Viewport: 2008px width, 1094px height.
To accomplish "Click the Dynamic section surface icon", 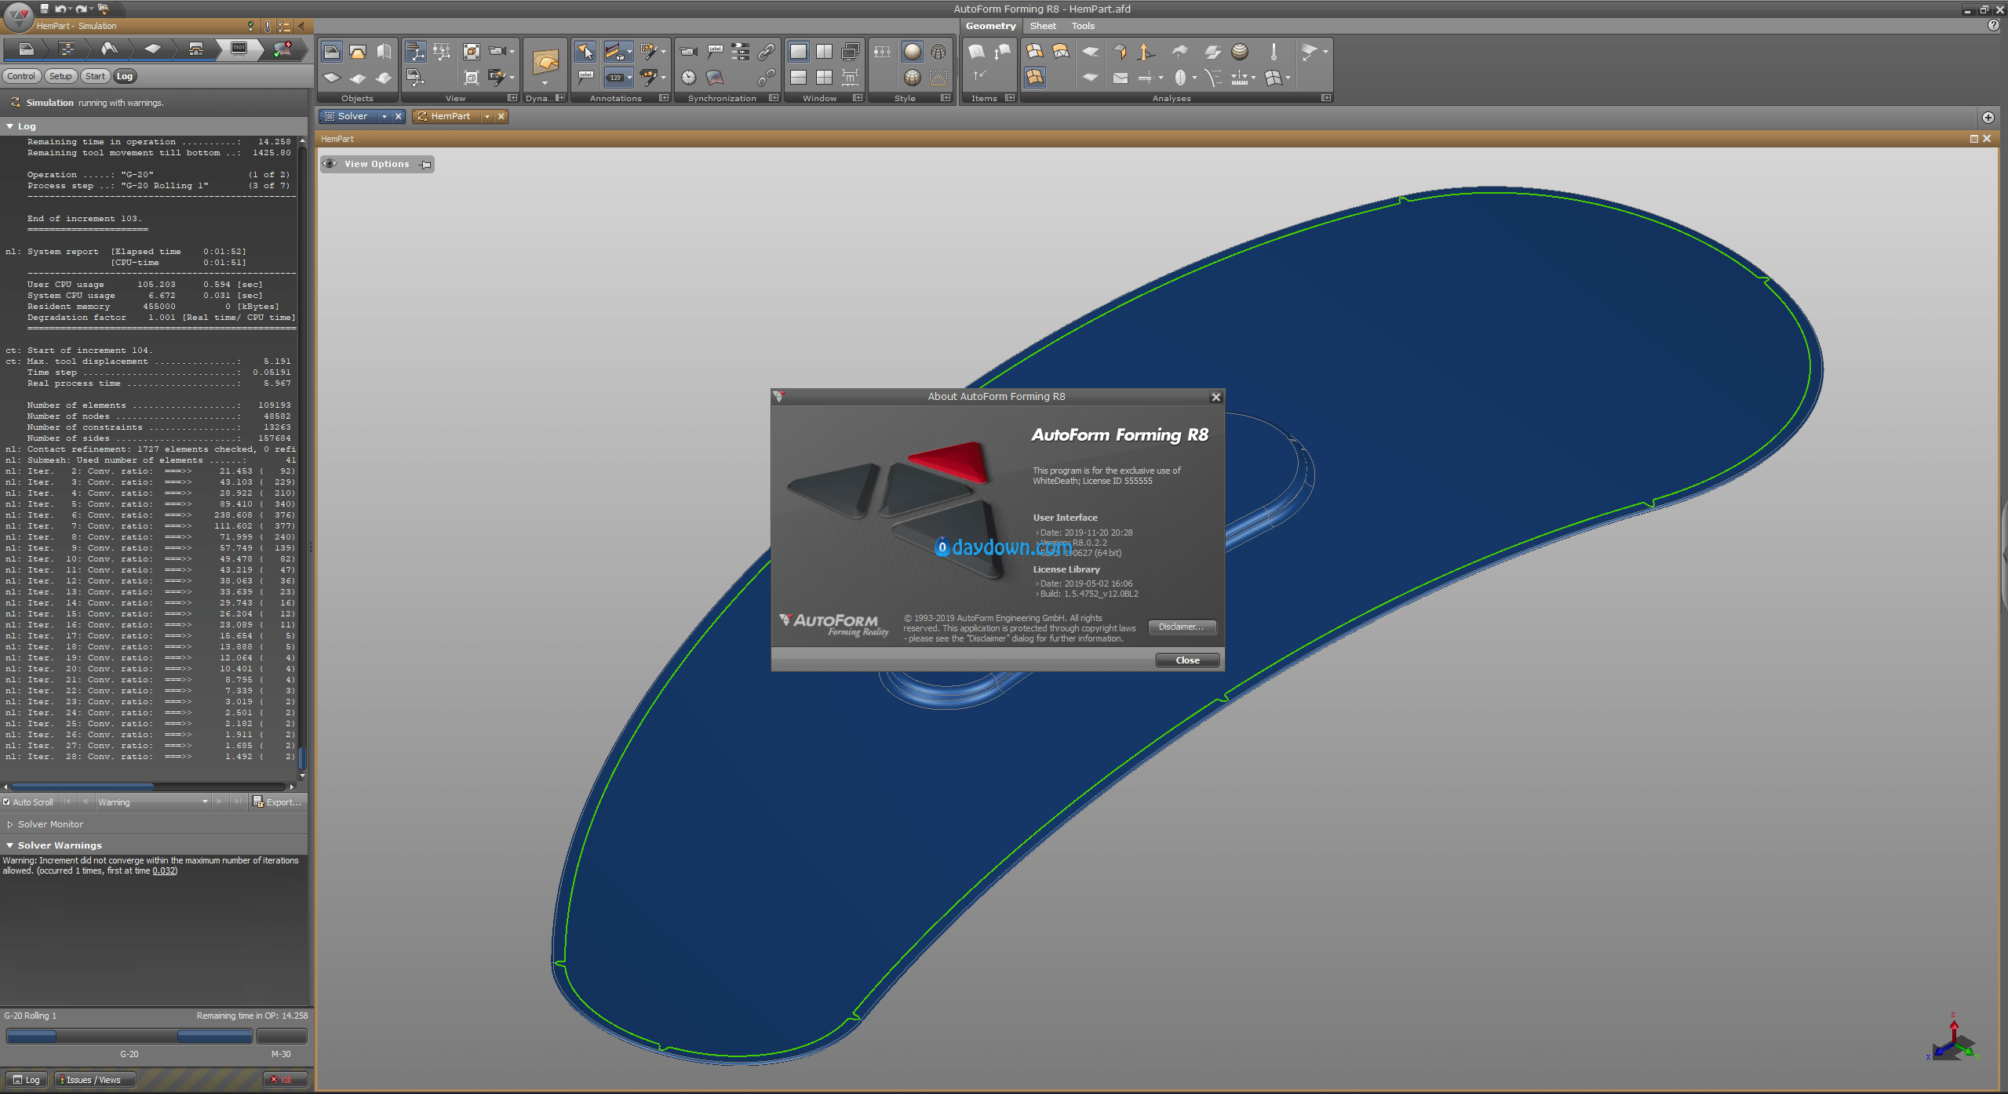I will pos(545,61).
